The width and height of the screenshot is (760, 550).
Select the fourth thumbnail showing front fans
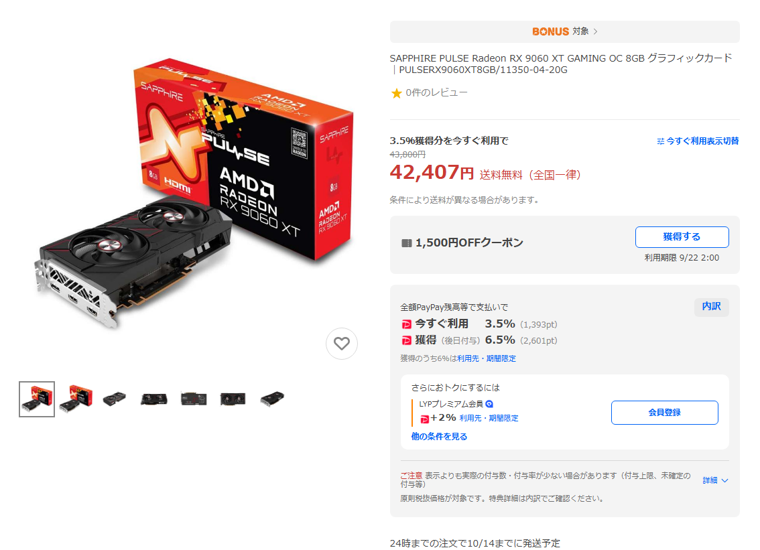[154, 399]
